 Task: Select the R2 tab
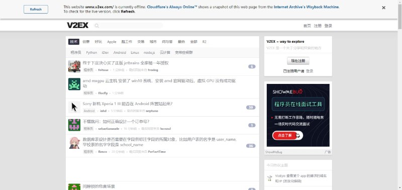tap(205, 42)
